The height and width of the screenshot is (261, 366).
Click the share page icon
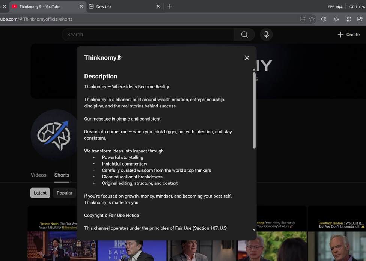(x=360, y=19)
